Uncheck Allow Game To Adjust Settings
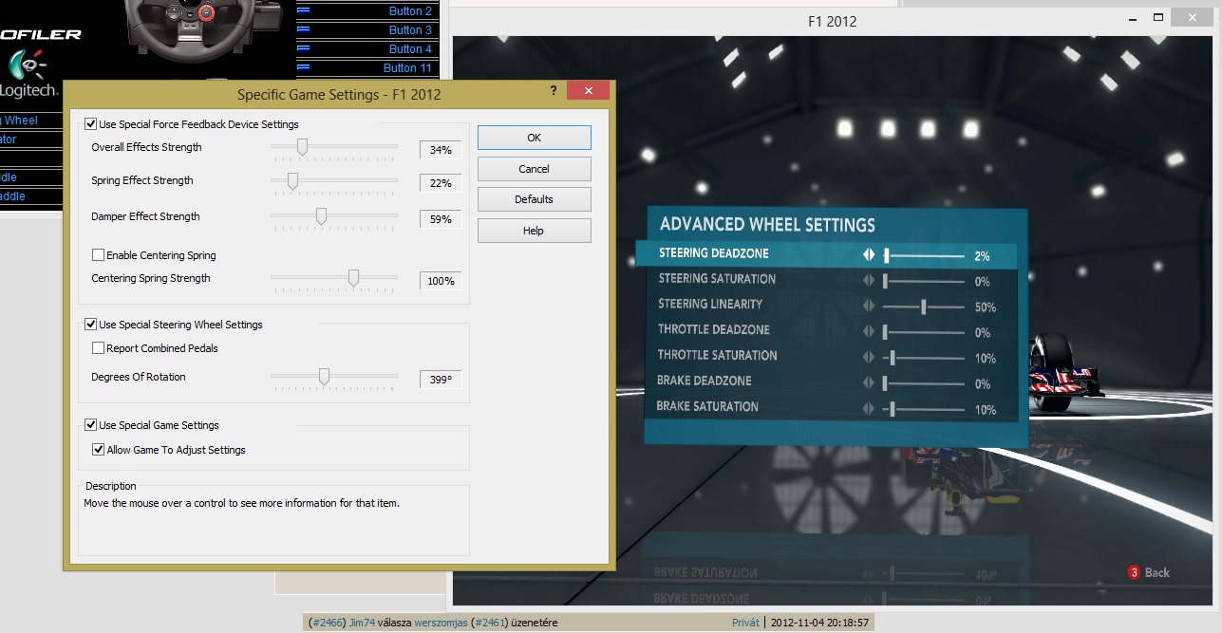 (98, 450)
